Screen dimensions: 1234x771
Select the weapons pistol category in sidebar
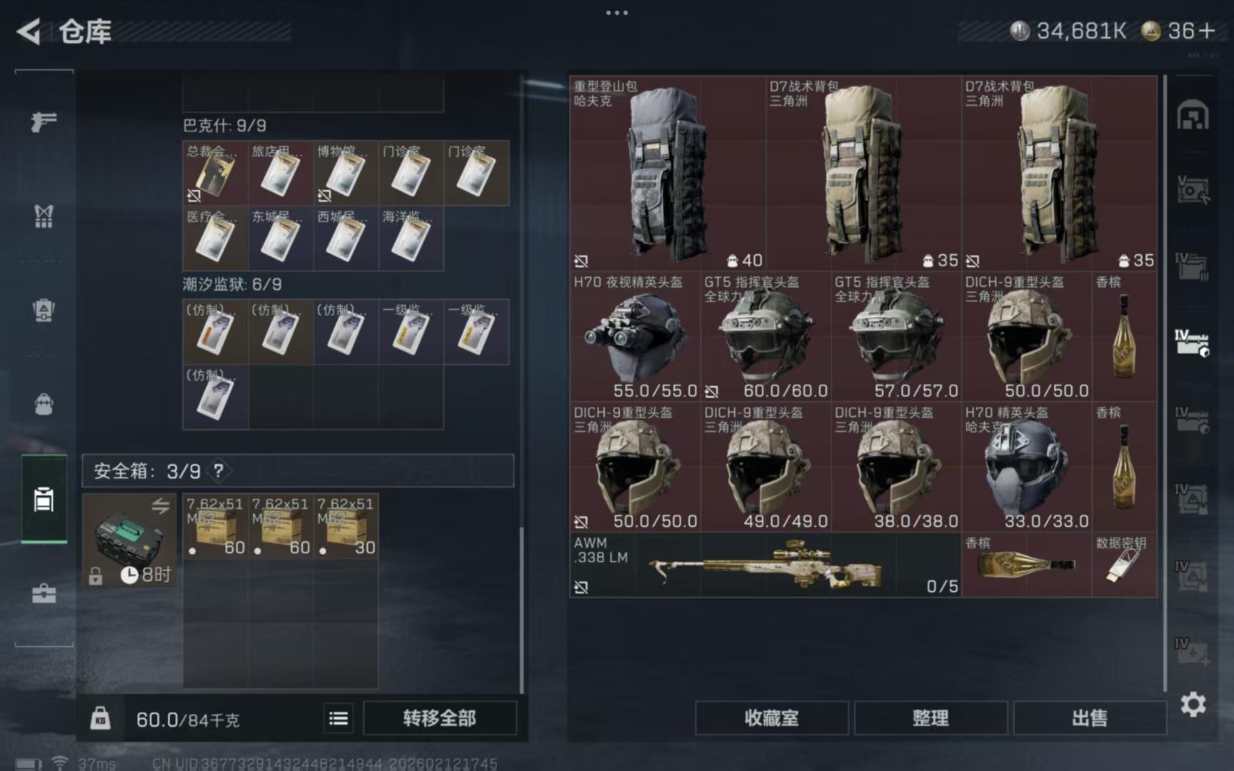(x=44, y=121)
